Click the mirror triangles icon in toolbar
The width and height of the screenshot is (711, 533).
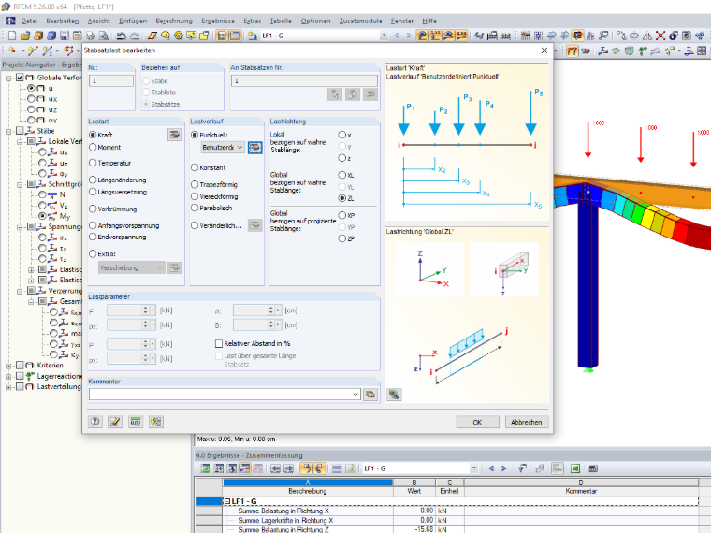pos(647,36)
